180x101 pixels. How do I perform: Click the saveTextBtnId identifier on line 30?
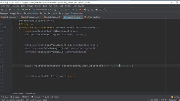click(75, 52)
